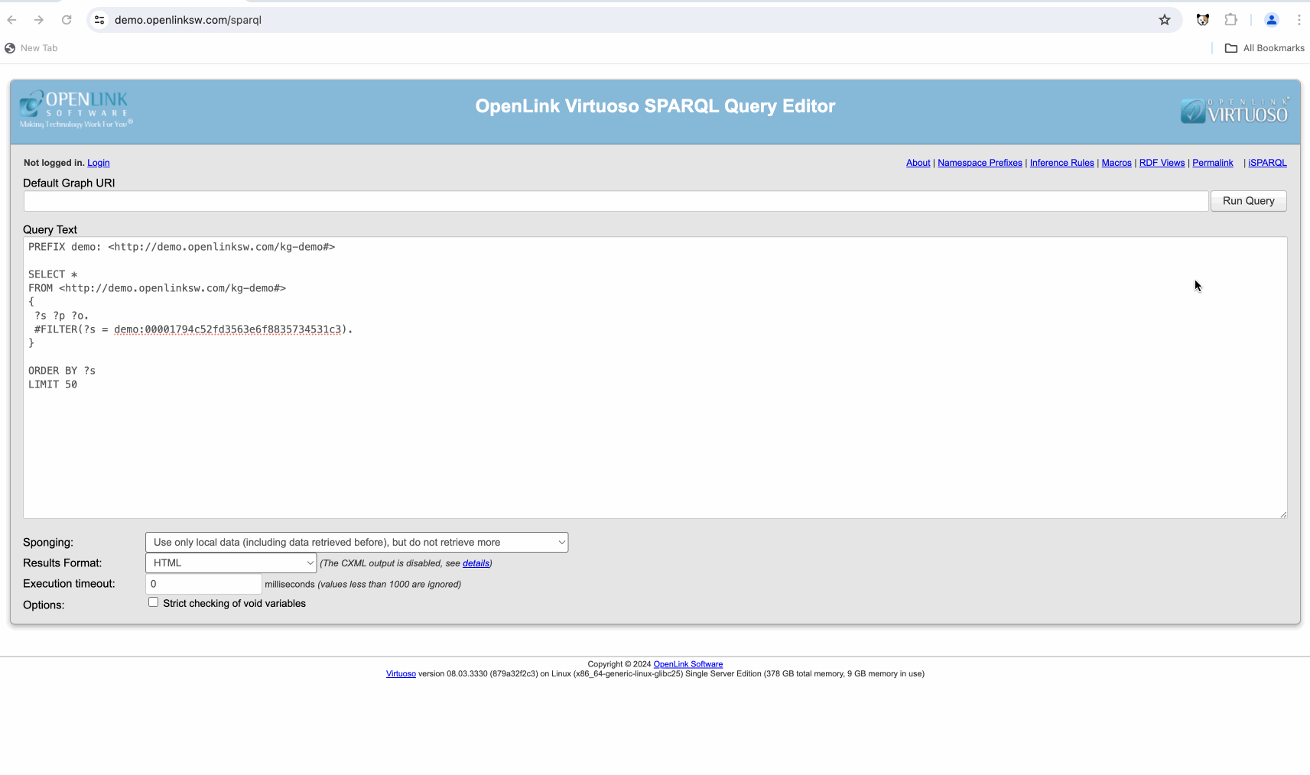The image size is (1310, 775).
Task: Click the page title heading text
Action: coord(655,106)
